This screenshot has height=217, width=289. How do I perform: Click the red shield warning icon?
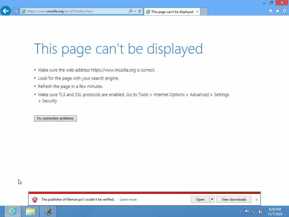pyautogui.click(x=35, y=200)
